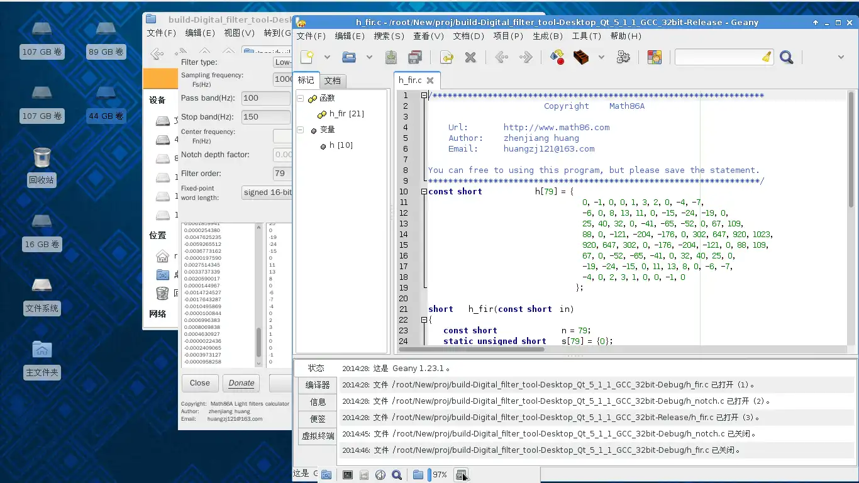Clear the search field with the broom icon
859x483 pixels.
click(x=767, y=57)
